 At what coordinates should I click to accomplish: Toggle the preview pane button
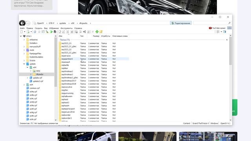225,32
